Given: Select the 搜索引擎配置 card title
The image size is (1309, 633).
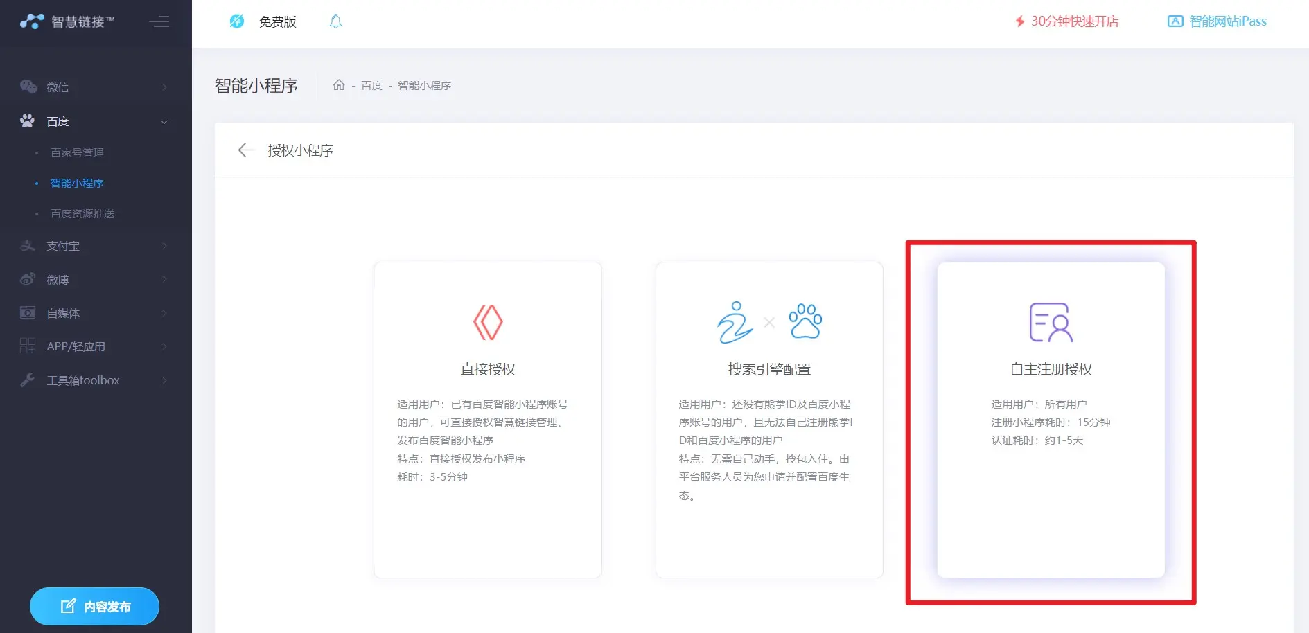Looking at the screenshot, I should point(769,369).
